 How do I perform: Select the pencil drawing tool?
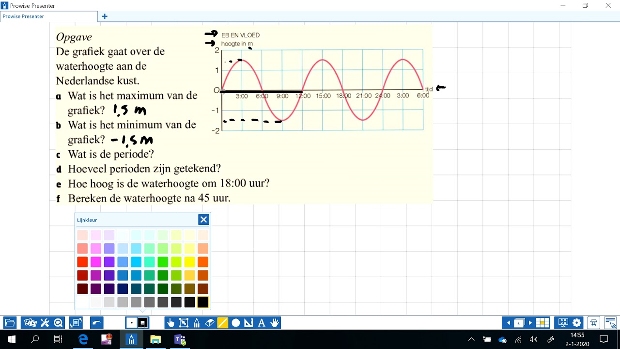pos(197,323)
